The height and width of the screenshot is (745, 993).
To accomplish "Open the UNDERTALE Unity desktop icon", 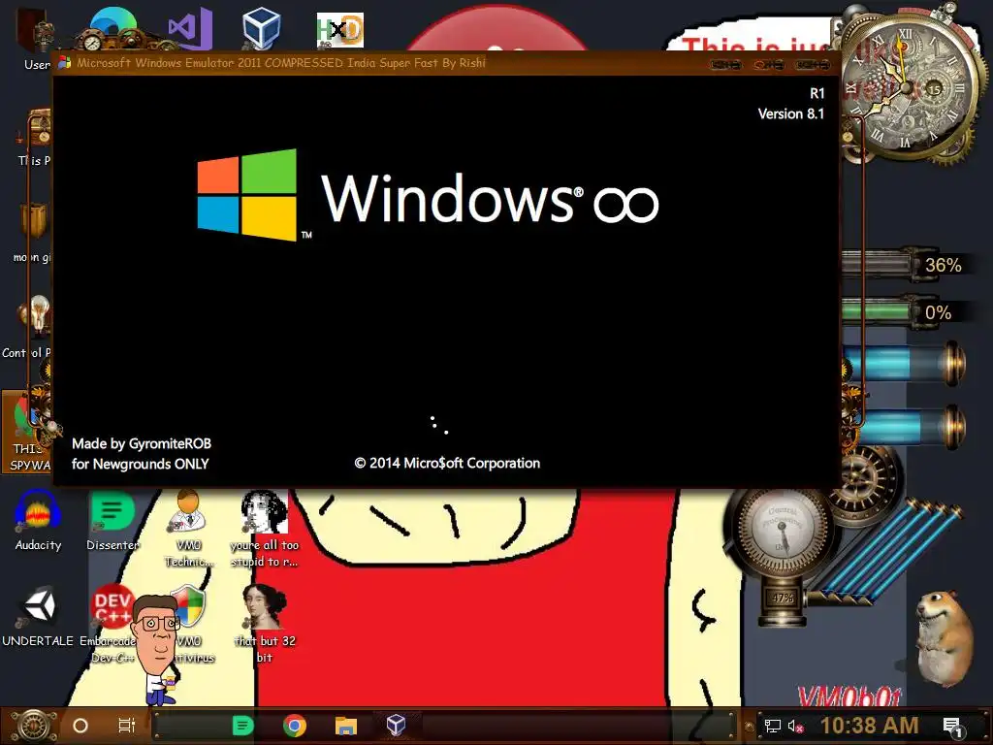I will pyautogui.click(x=38, y=616).
